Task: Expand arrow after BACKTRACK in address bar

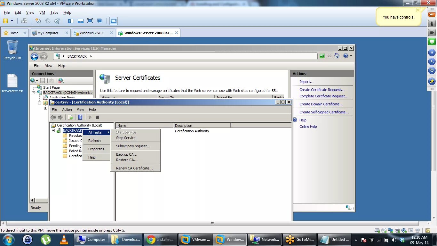Action: coord(91,56)
